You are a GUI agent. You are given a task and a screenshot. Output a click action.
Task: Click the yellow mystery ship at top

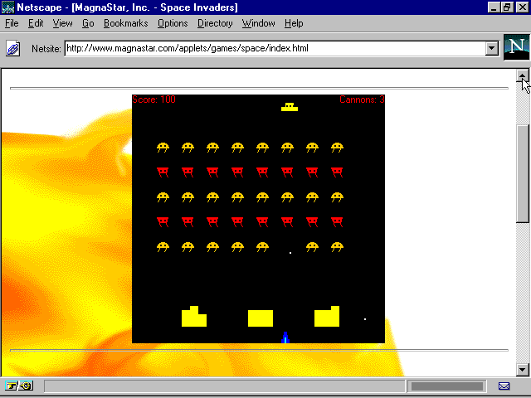(289, 106)
